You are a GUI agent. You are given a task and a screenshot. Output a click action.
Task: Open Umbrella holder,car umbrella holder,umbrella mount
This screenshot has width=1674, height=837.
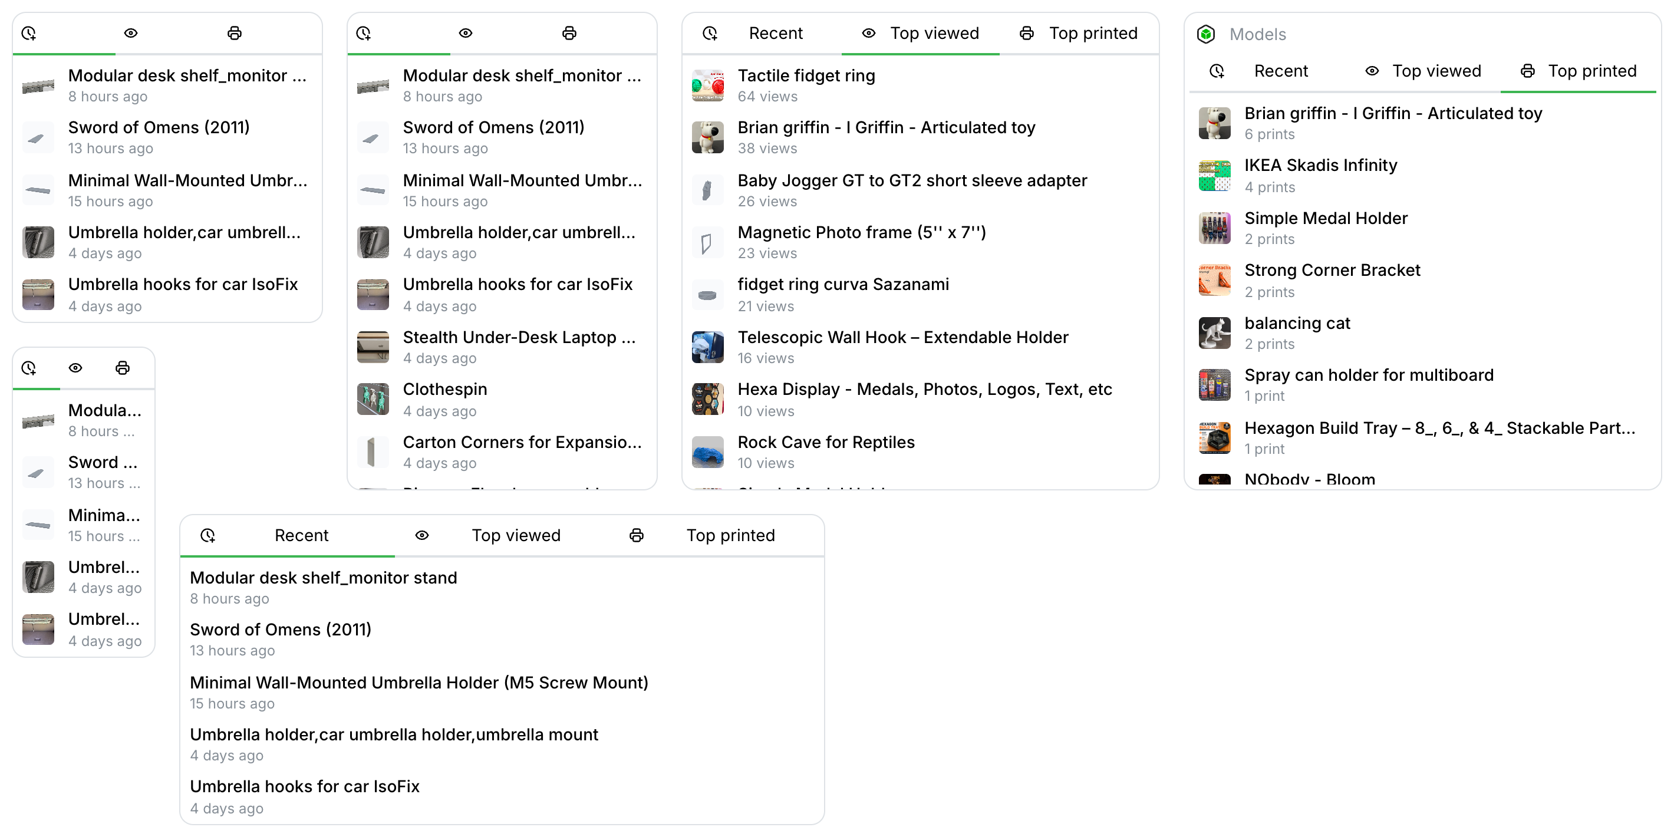pos(502,744)
